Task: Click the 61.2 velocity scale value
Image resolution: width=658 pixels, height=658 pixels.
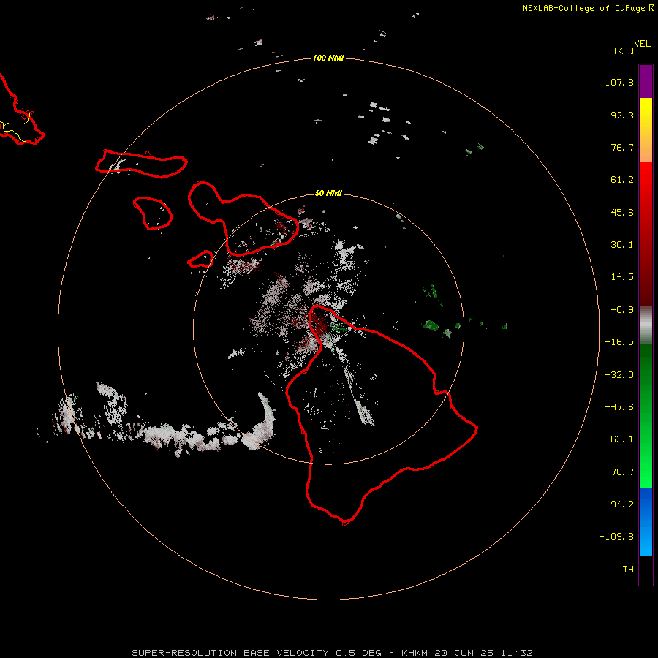Action: tap(622, 180)
